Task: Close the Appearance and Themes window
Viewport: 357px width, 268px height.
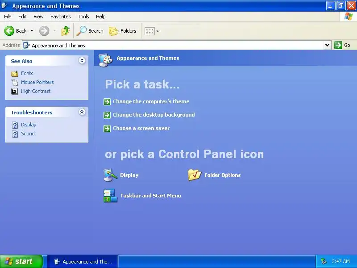Action: (x=351, y=6)
